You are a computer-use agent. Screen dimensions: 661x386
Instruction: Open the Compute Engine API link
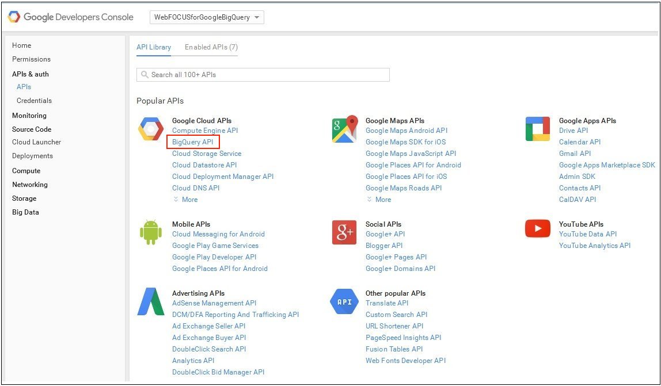coord(205,131)
